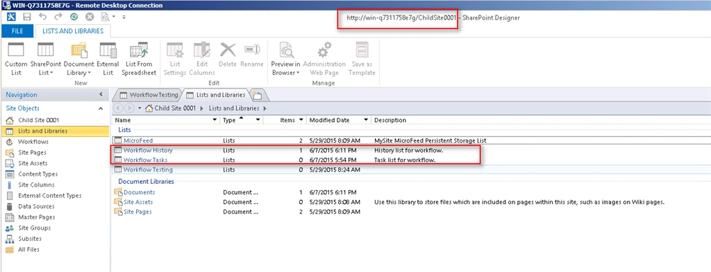Open the MicroFeed list
The width and height of the screenshot is (711, 272).
138,141
